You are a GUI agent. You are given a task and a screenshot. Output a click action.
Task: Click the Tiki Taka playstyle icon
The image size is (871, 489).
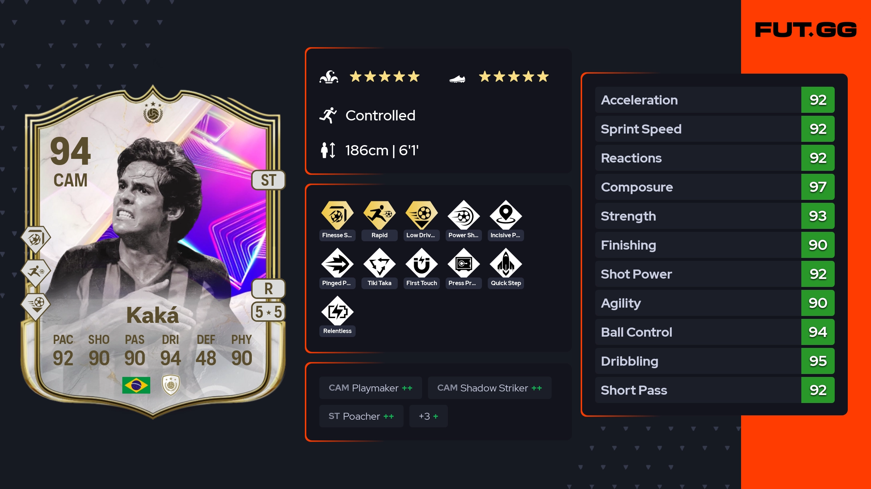pos(379,263)
